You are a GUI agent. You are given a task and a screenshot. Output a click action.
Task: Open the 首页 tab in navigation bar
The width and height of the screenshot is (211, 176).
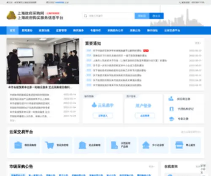tap(13, 30)
